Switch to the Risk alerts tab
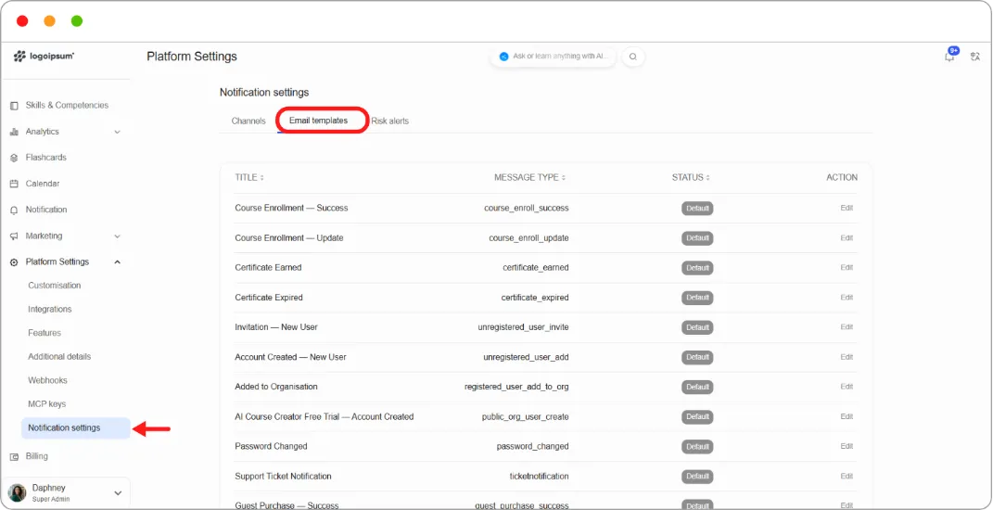993x510 pixels. (390, 121)
